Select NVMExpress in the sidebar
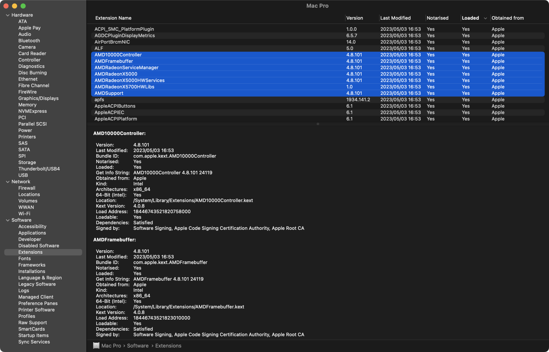This screenshot has width=549, height=352. point(32,111)
